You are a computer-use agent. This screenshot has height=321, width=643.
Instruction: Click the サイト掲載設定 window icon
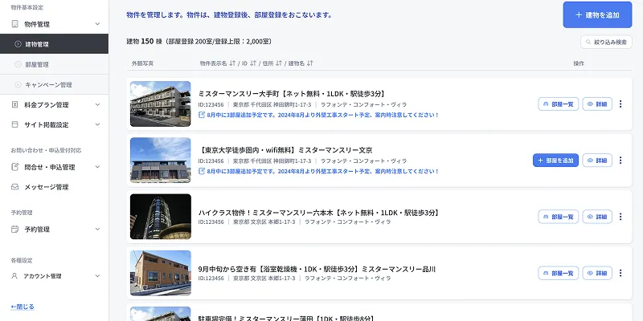[x=14, y=124]
